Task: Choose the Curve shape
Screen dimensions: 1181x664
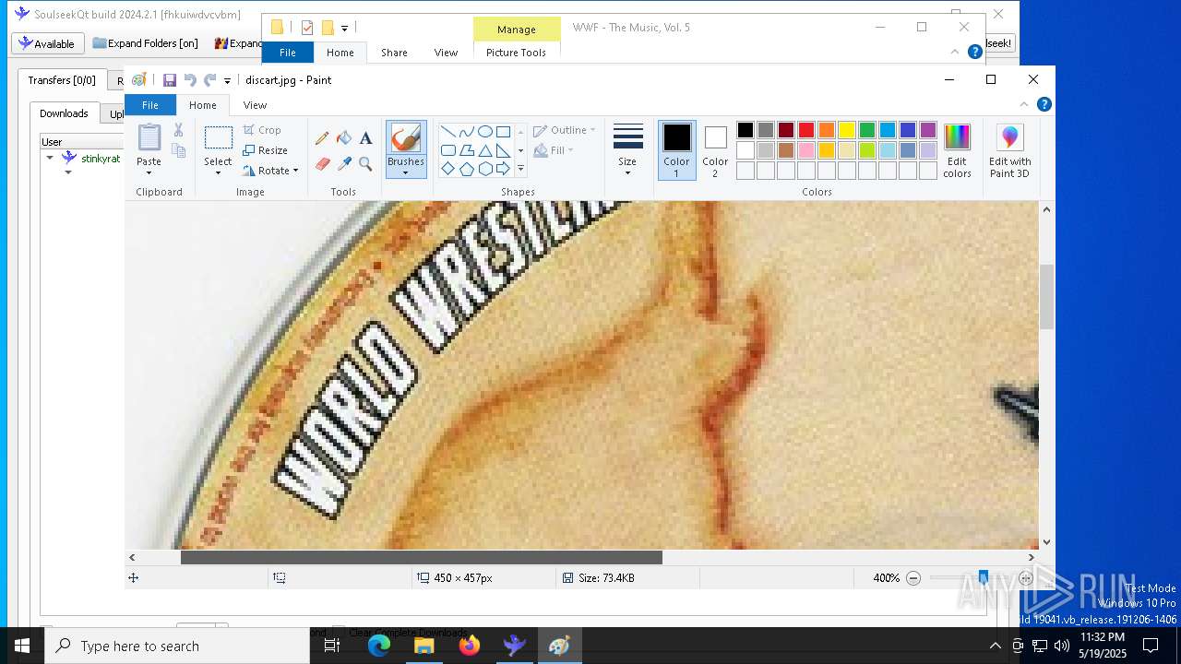Action: click(467, 132)
